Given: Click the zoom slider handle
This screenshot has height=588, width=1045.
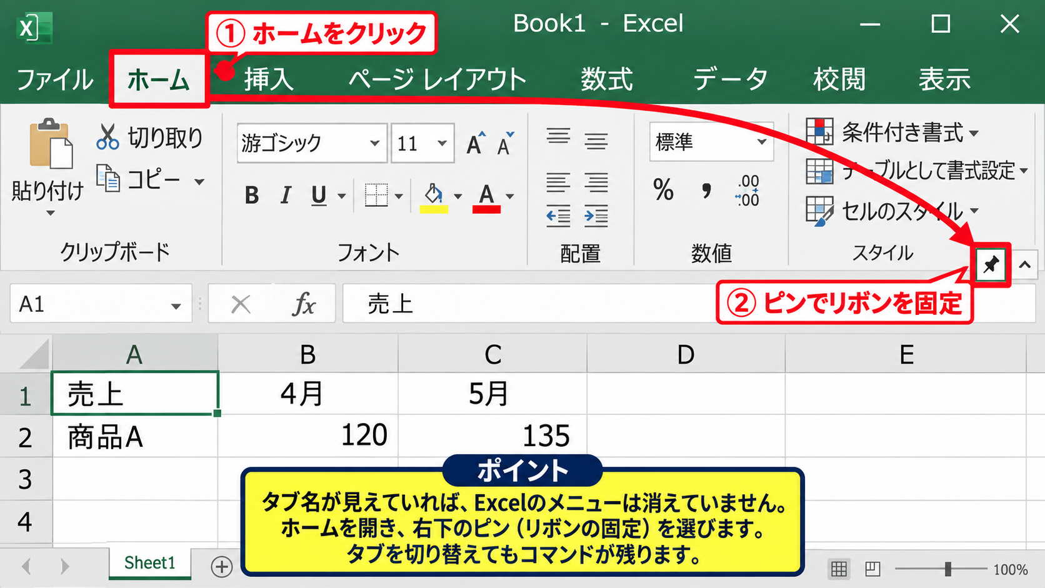Looking at the screenshot, I should (x=948, y=569).
